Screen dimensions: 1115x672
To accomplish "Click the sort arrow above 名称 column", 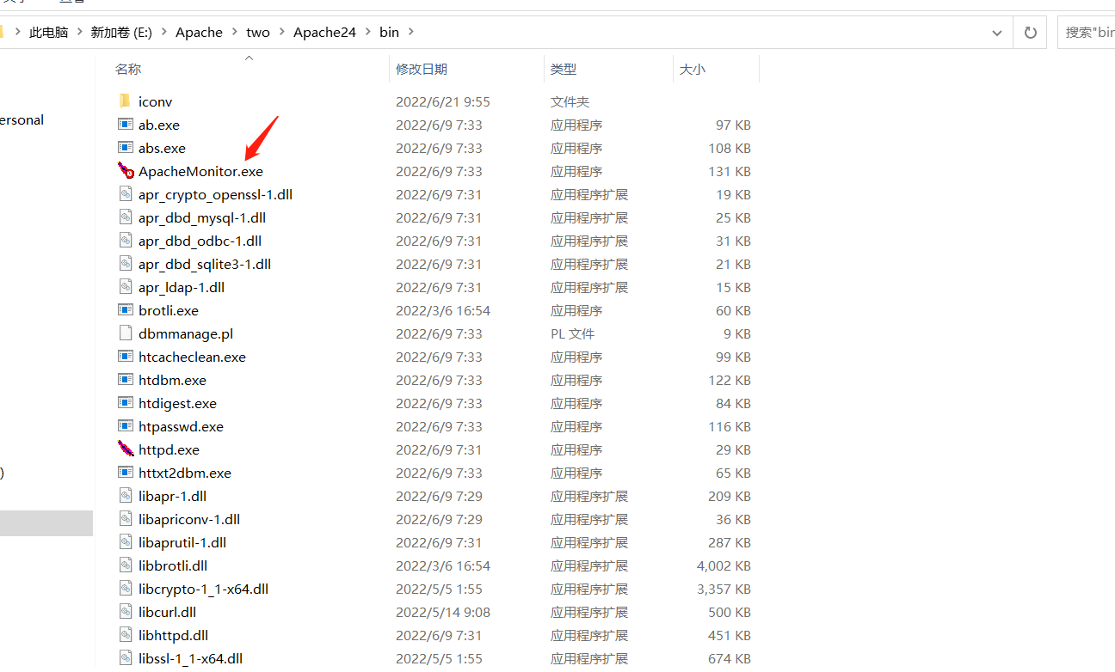I will tap(249, 58).
